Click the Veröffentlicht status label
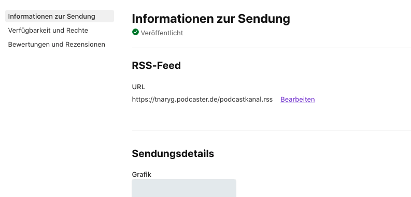 pyautogui.click(x=162, y=33)
